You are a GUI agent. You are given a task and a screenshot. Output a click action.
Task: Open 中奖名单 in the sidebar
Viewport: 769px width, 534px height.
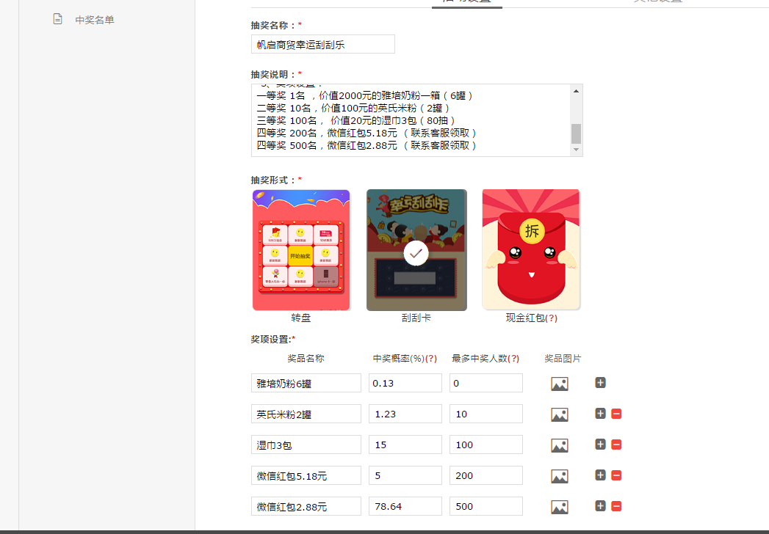[95, 20]
